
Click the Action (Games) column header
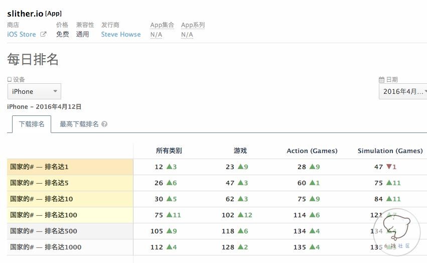[312, 151]
